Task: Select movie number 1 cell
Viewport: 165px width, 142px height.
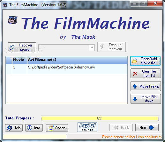Action: click(x=19, y=69)
